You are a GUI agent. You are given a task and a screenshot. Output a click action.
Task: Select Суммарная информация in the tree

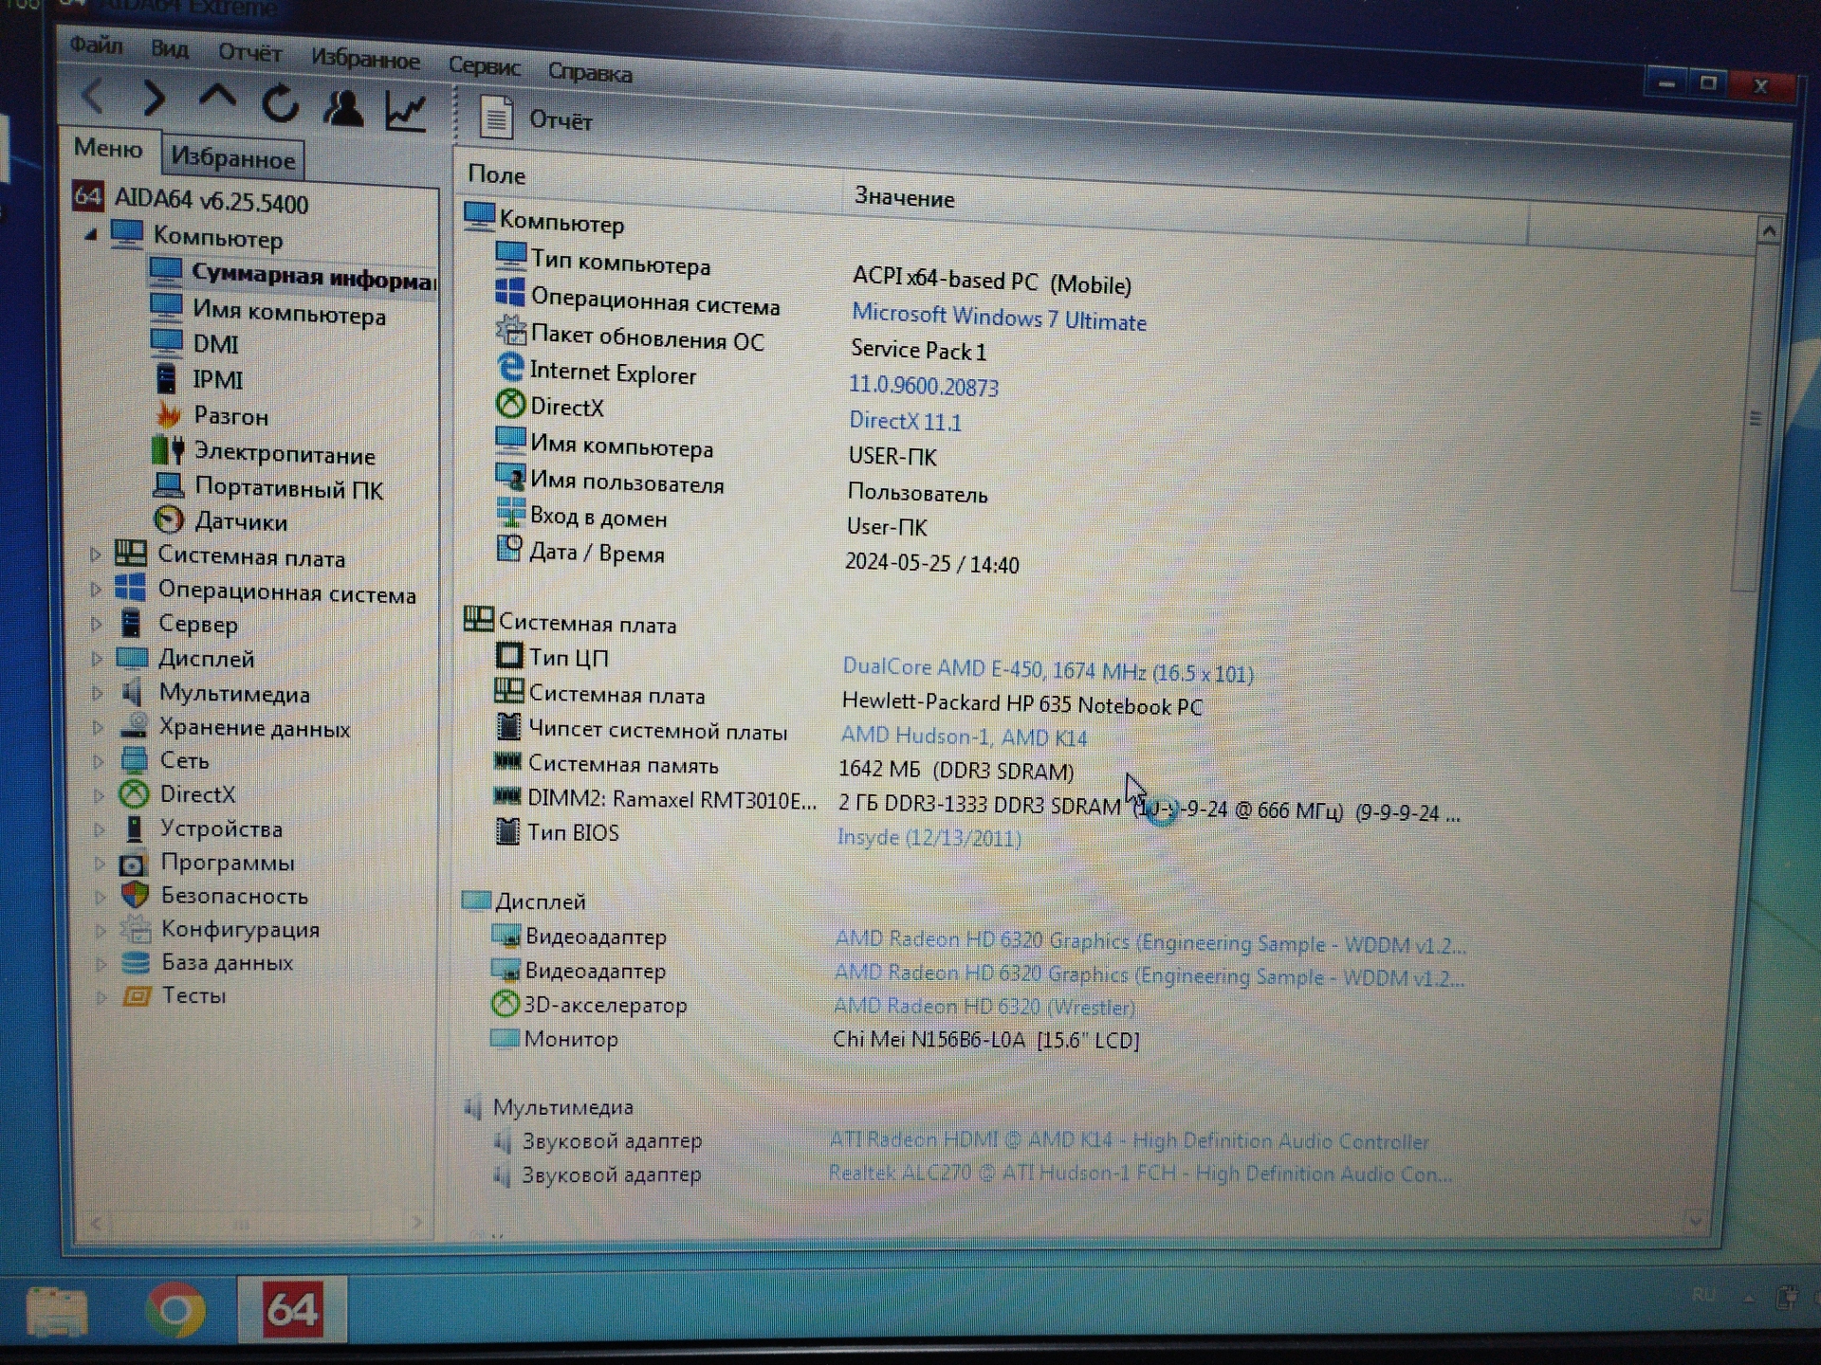click(x=313, y=278)
